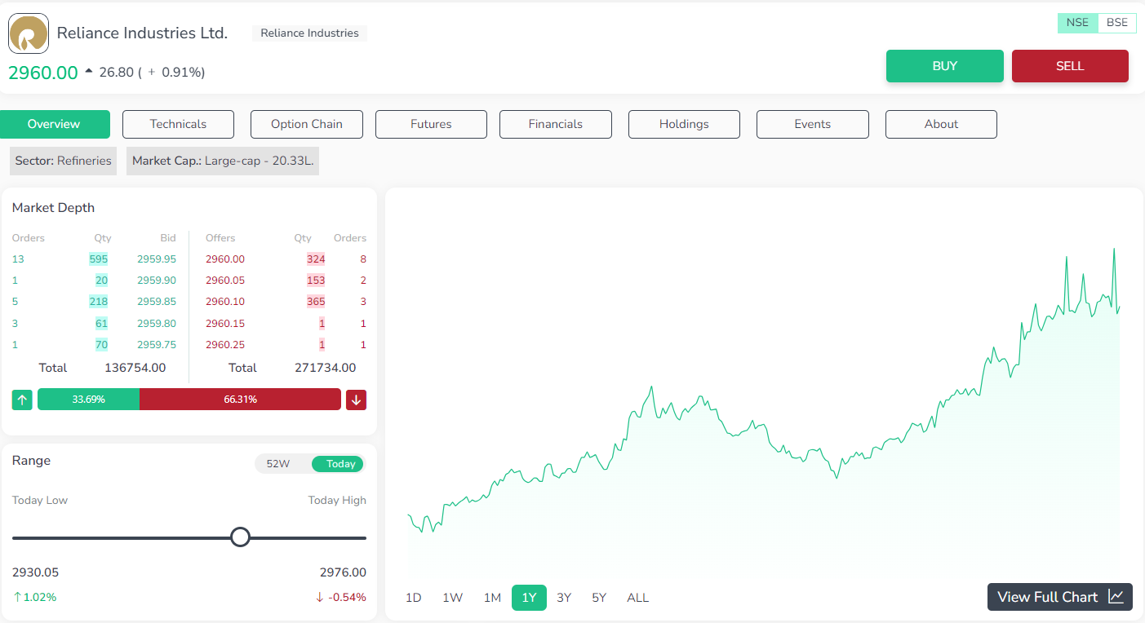Viewport: 1145px width, 623px height.
Task: Click the offer price 2960.00
Action: point(225,259)
